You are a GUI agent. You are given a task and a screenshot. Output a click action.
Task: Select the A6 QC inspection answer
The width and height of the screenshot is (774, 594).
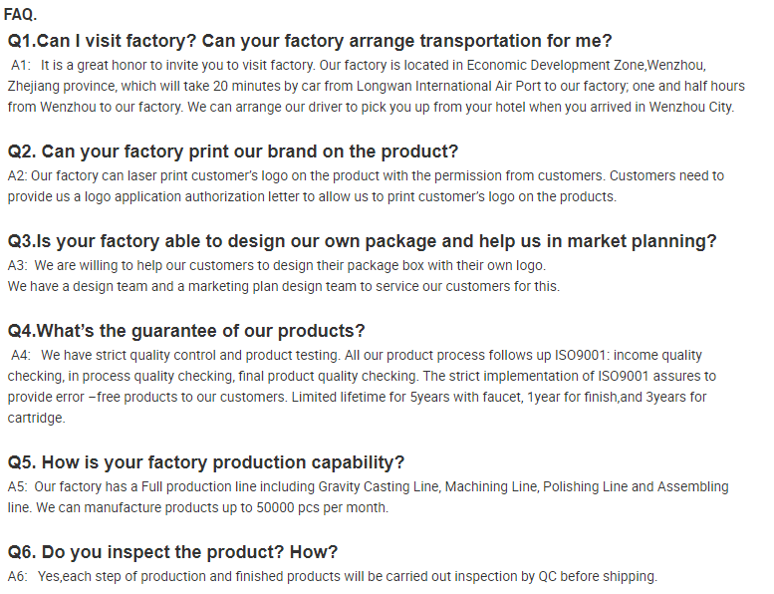point(332,577)
